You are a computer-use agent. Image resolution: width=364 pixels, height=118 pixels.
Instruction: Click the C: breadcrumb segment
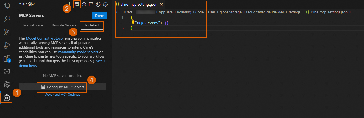tap(118, 12)
